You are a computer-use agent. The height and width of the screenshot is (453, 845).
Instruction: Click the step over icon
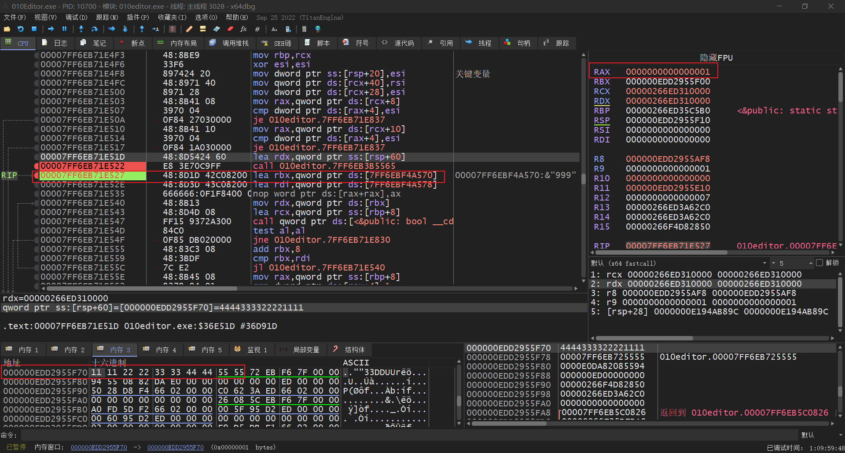94,29
